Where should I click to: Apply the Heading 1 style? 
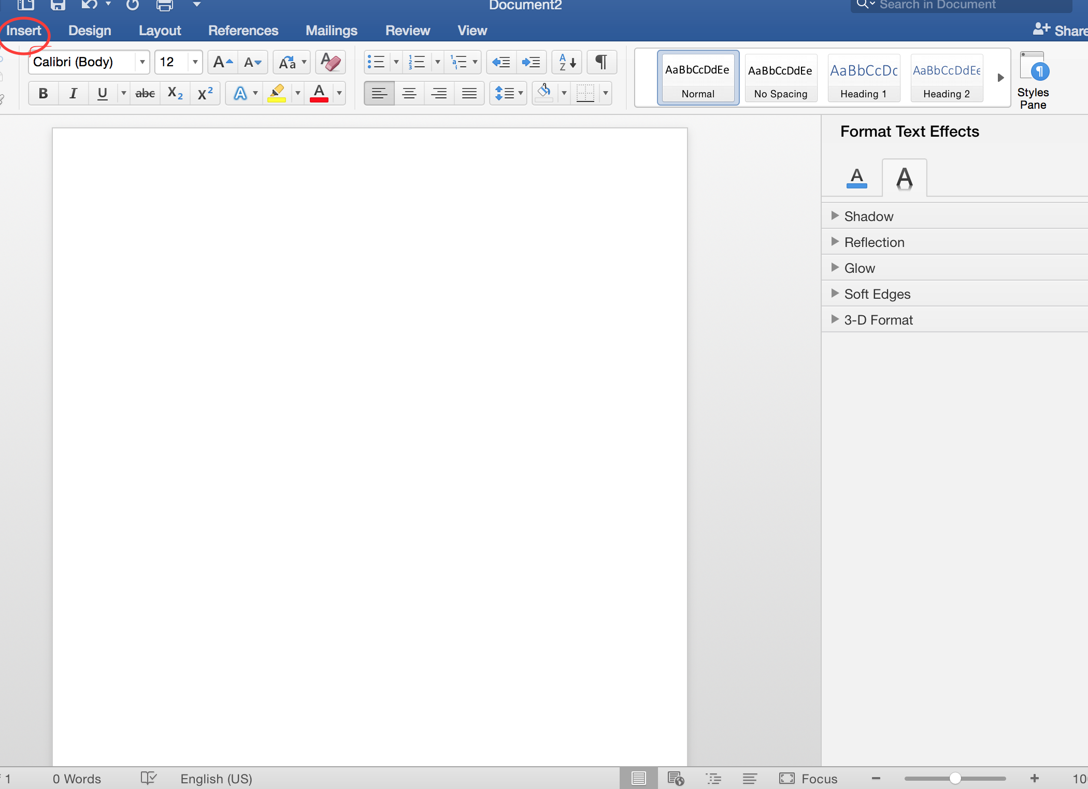click(864, 78)
